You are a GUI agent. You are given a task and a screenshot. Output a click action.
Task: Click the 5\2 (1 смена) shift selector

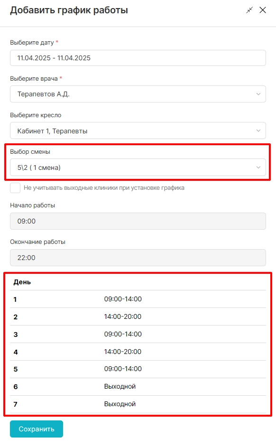[138, 168]
